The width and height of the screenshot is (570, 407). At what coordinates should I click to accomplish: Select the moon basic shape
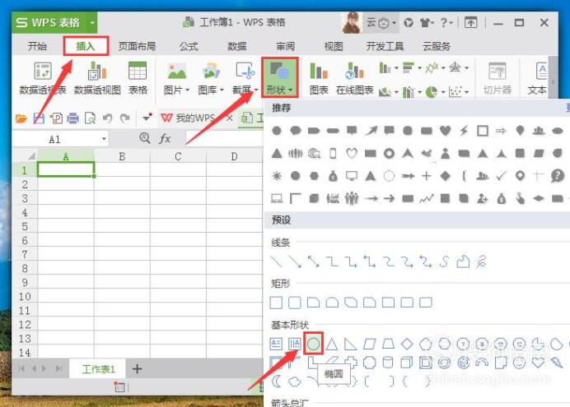(277, 382)
